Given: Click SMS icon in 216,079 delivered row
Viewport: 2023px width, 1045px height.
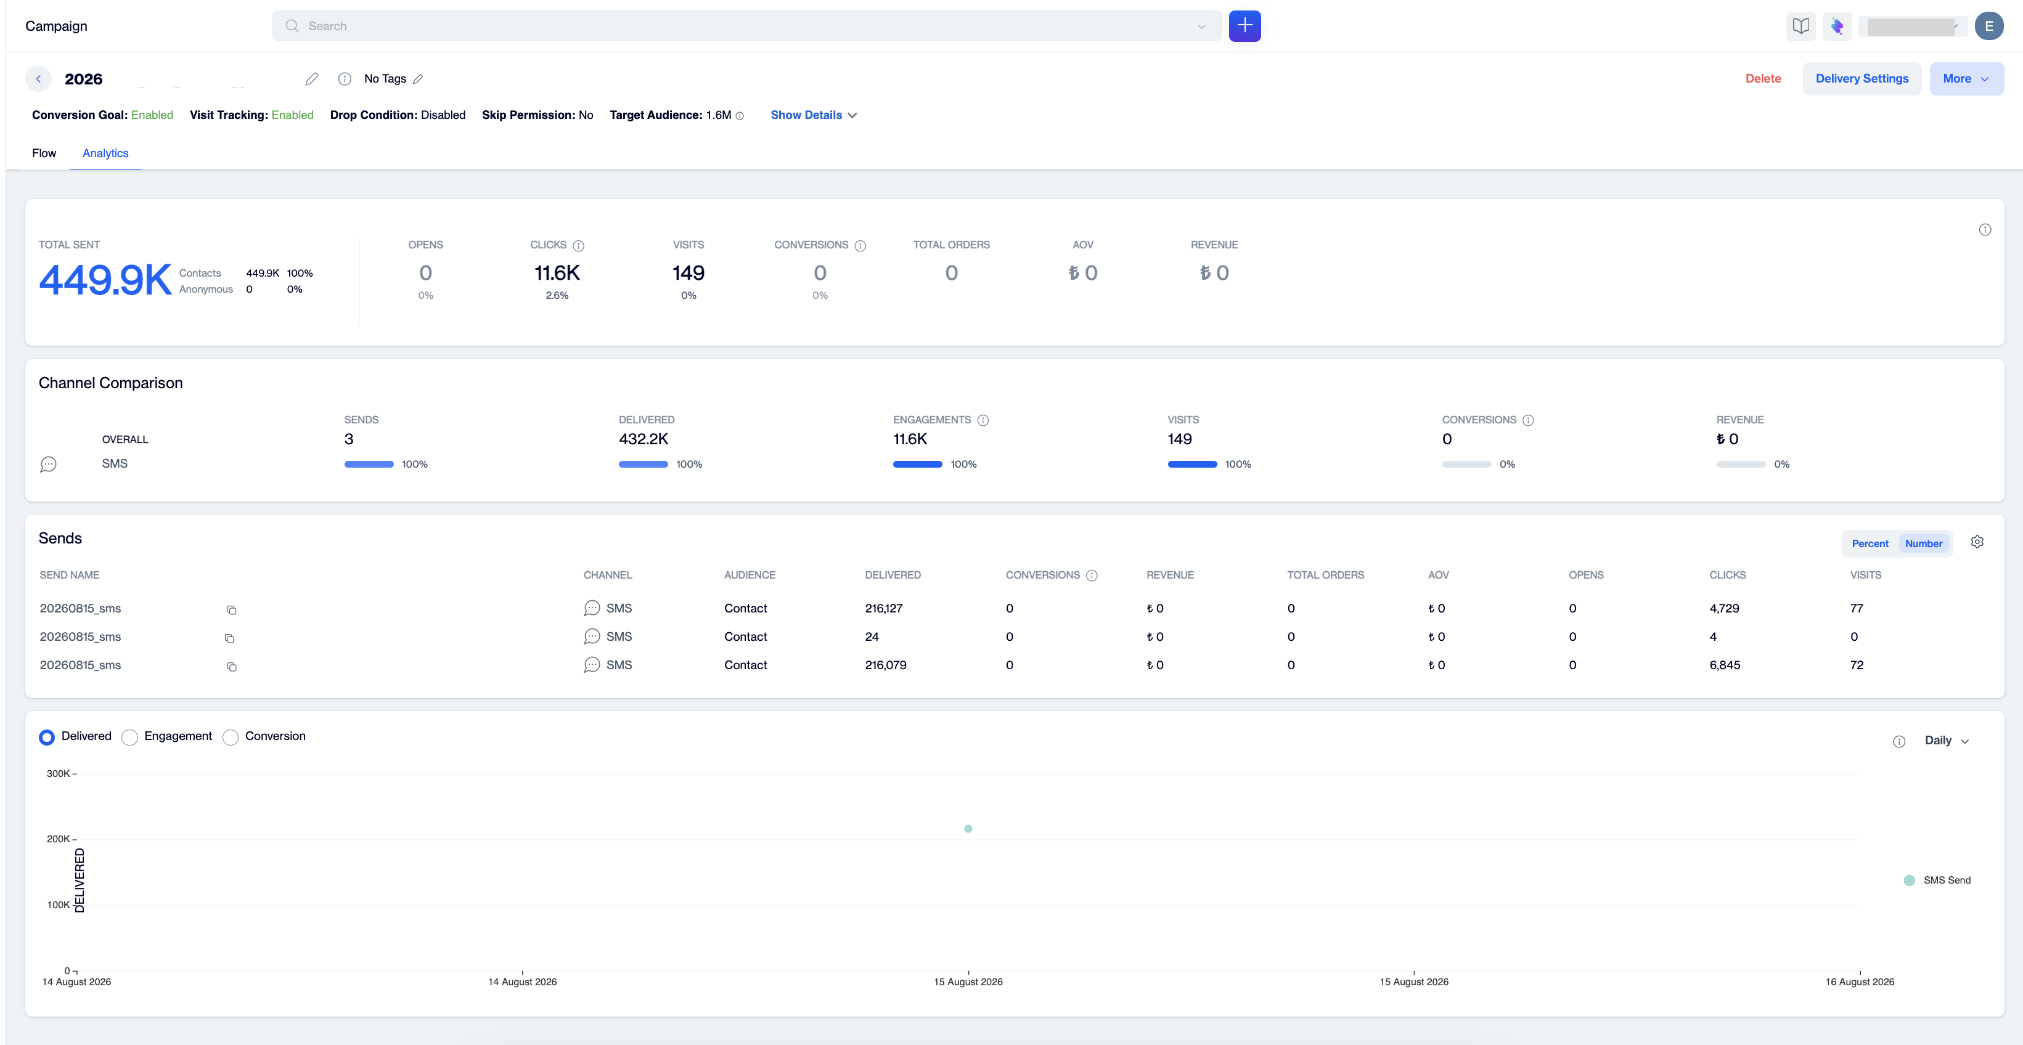Looking at the screenshot, I should [592, 665].
